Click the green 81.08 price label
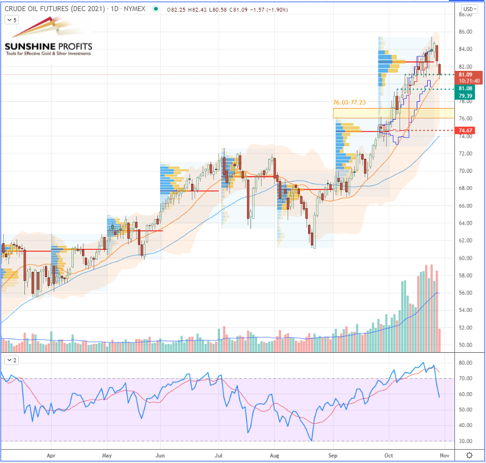The width and height of the screenshot is (486, 463). [x=465, y=89]
